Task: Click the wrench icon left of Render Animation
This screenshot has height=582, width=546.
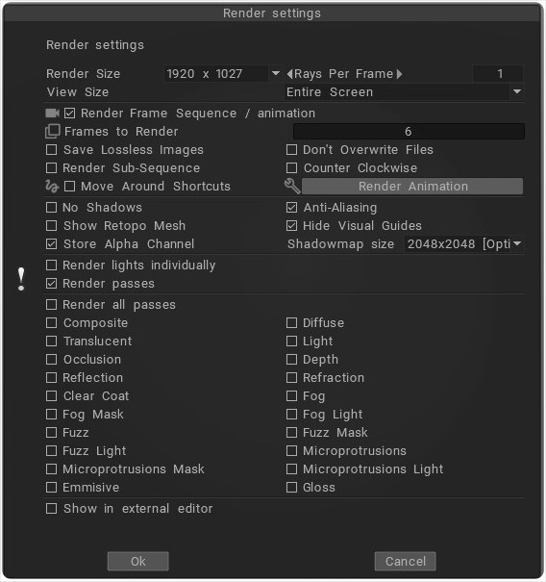Action: tap(292, 186)
